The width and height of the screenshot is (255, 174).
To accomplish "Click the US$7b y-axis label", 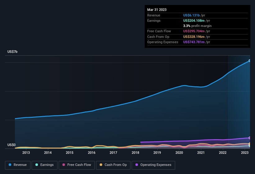I will point(12,52).
